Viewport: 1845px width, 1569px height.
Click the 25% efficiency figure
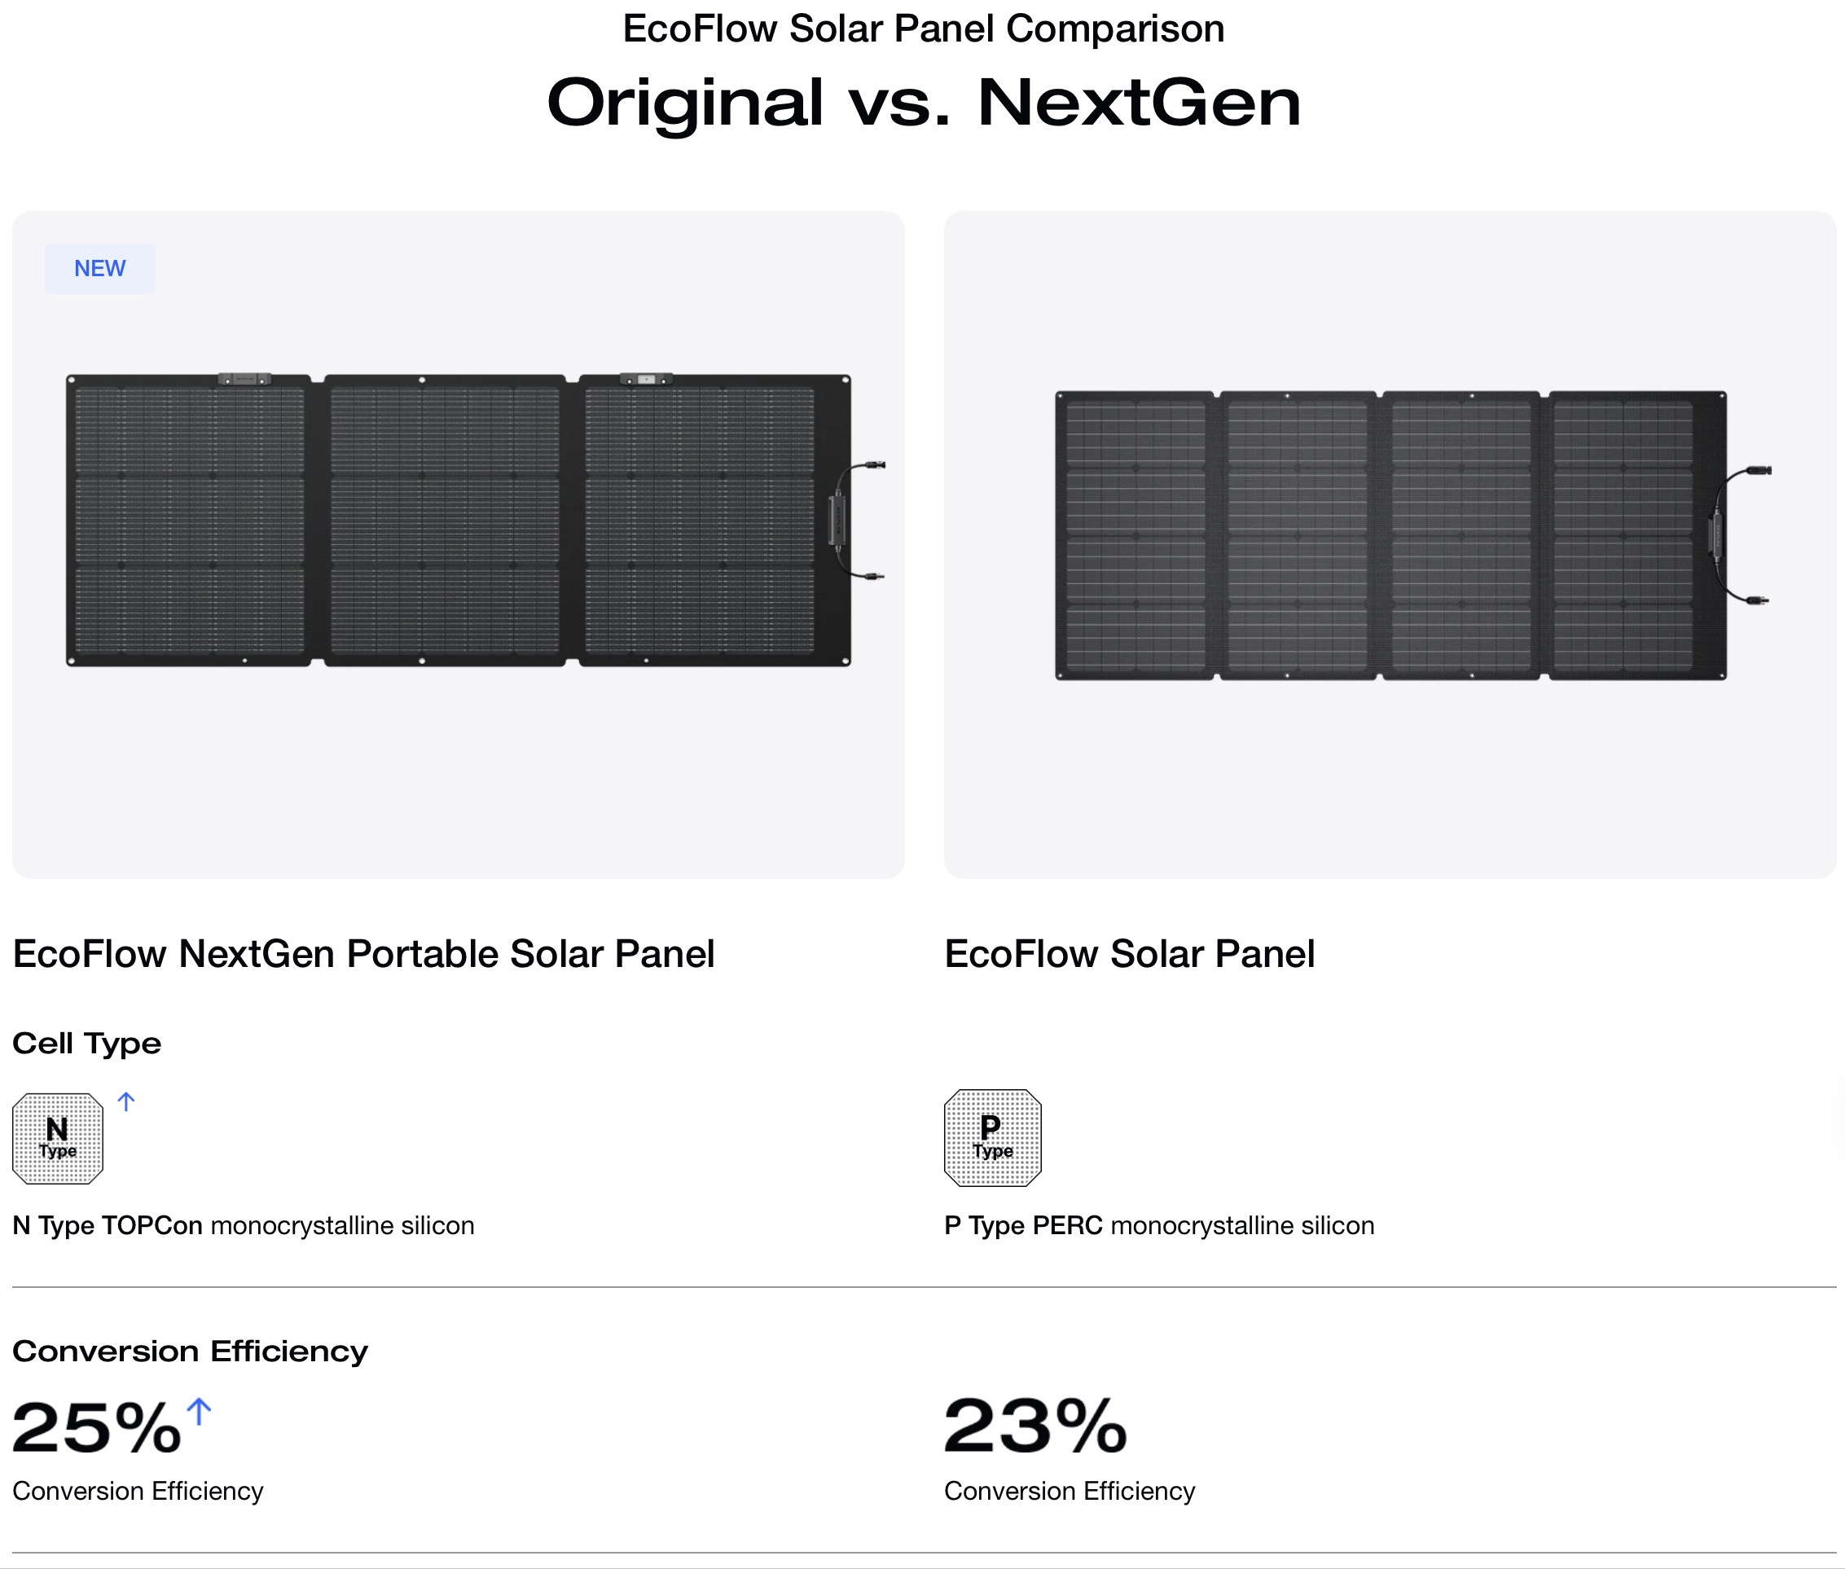click(x=96, y=1426)
